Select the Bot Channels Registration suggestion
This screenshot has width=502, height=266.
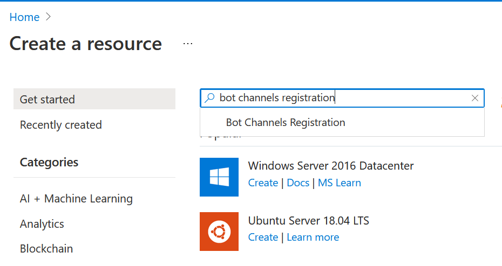pyautogui.click(x=286, y=123)
